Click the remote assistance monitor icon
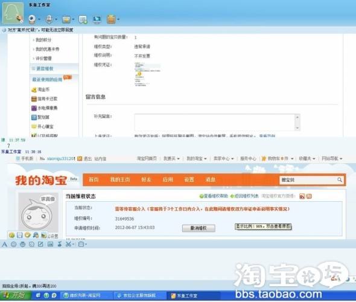 tap(97, 19)
